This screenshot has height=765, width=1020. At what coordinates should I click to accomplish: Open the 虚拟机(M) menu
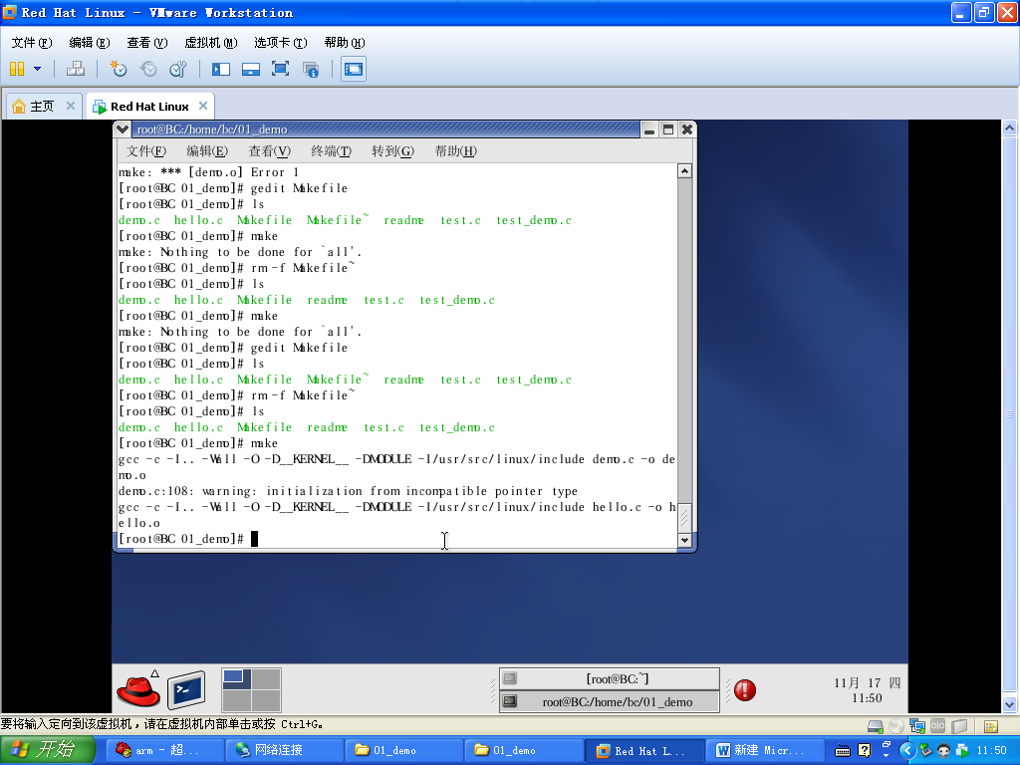click(211, 42)
